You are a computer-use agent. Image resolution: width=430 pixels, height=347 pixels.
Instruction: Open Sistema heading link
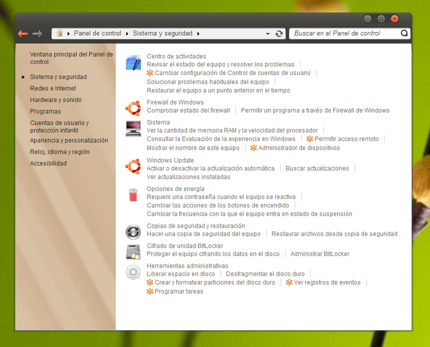158,122
